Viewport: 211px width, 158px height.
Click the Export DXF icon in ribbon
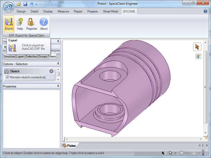pos(9,24)
